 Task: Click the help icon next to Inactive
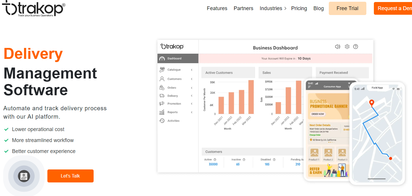[244, 160]
